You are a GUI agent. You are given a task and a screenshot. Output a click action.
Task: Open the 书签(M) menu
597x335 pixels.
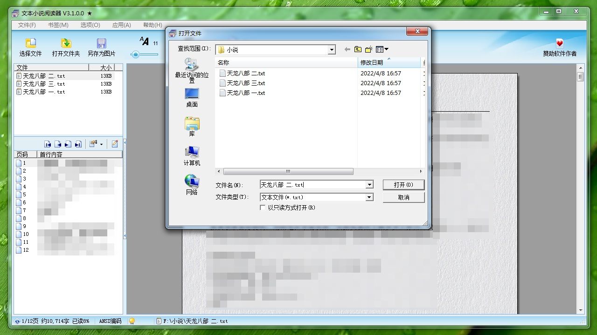(58, 25)
